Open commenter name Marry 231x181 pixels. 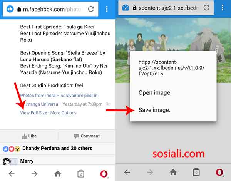[x=27, y=161]
